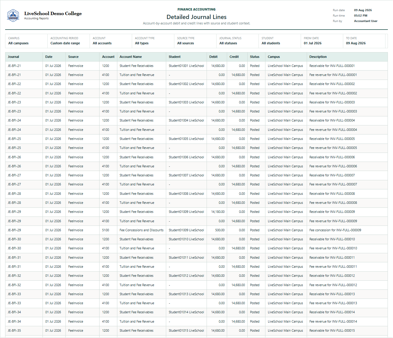
Task: Click the 'All students' student filter value
Action: pos(271,43)
